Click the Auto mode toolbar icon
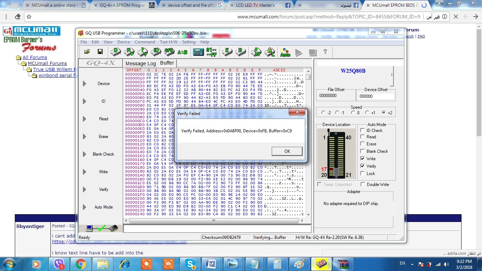The height and width of the screenshot is (271, 482). 285,52
